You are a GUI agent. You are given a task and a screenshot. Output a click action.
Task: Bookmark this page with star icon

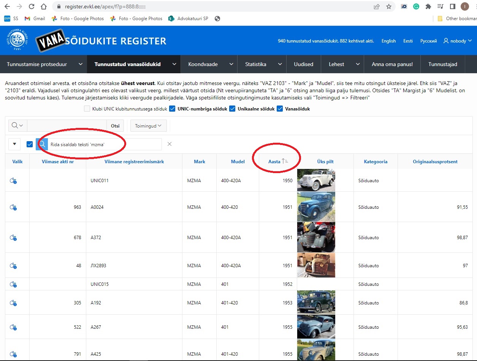click(x=388, y=6)
